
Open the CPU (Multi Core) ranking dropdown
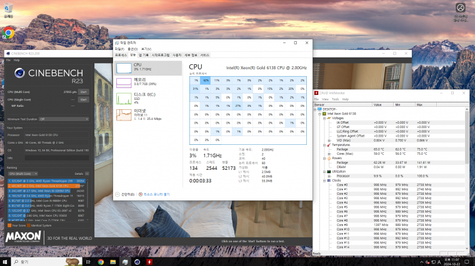23,174
